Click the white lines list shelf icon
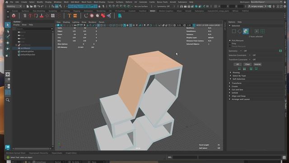 (x=25, y=16)
